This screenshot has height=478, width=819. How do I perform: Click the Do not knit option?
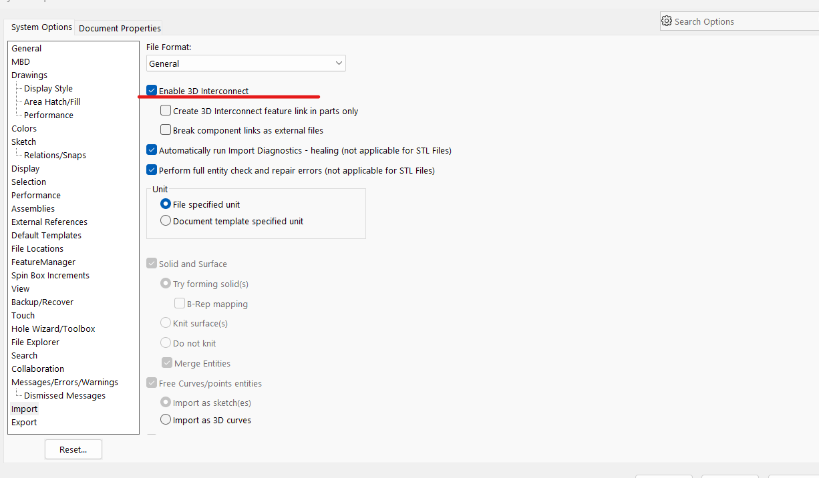click(166, 343)
